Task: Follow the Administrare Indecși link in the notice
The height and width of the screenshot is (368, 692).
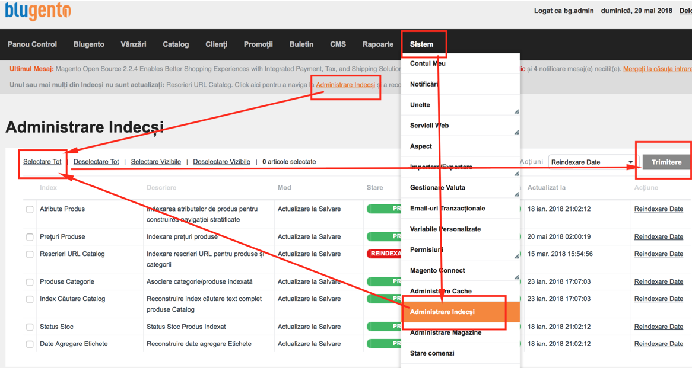Action: click(345, 85)
